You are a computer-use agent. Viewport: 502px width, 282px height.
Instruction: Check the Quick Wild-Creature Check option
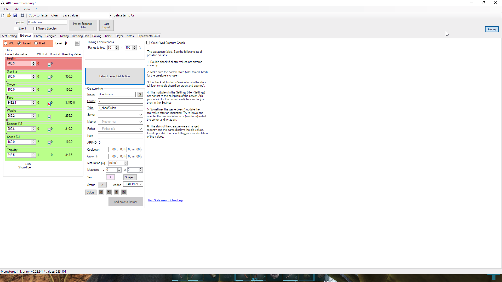click(x=148, y=43)
